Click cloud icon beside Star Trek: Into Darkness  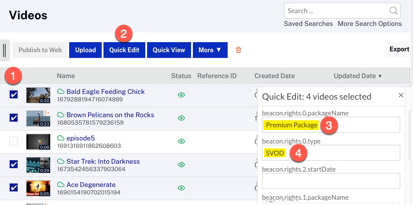61,161
